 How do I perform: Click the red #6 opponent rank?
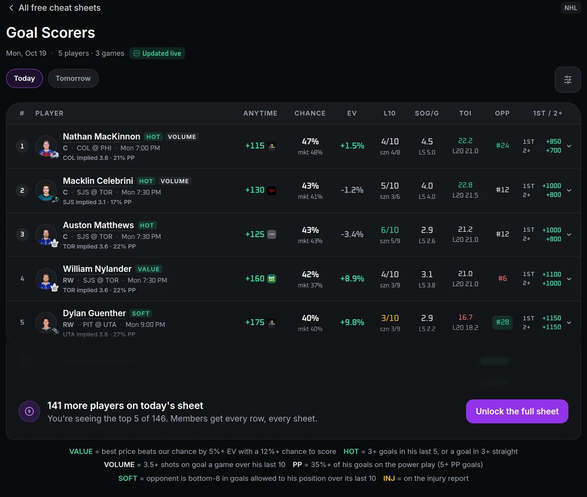(x=502, y=278)
